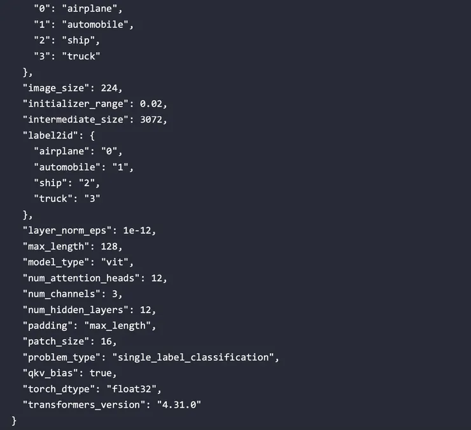This screenshot has height=430, width=471.
Task: Click the "qkv_bias" key
Action: point(49,373)
